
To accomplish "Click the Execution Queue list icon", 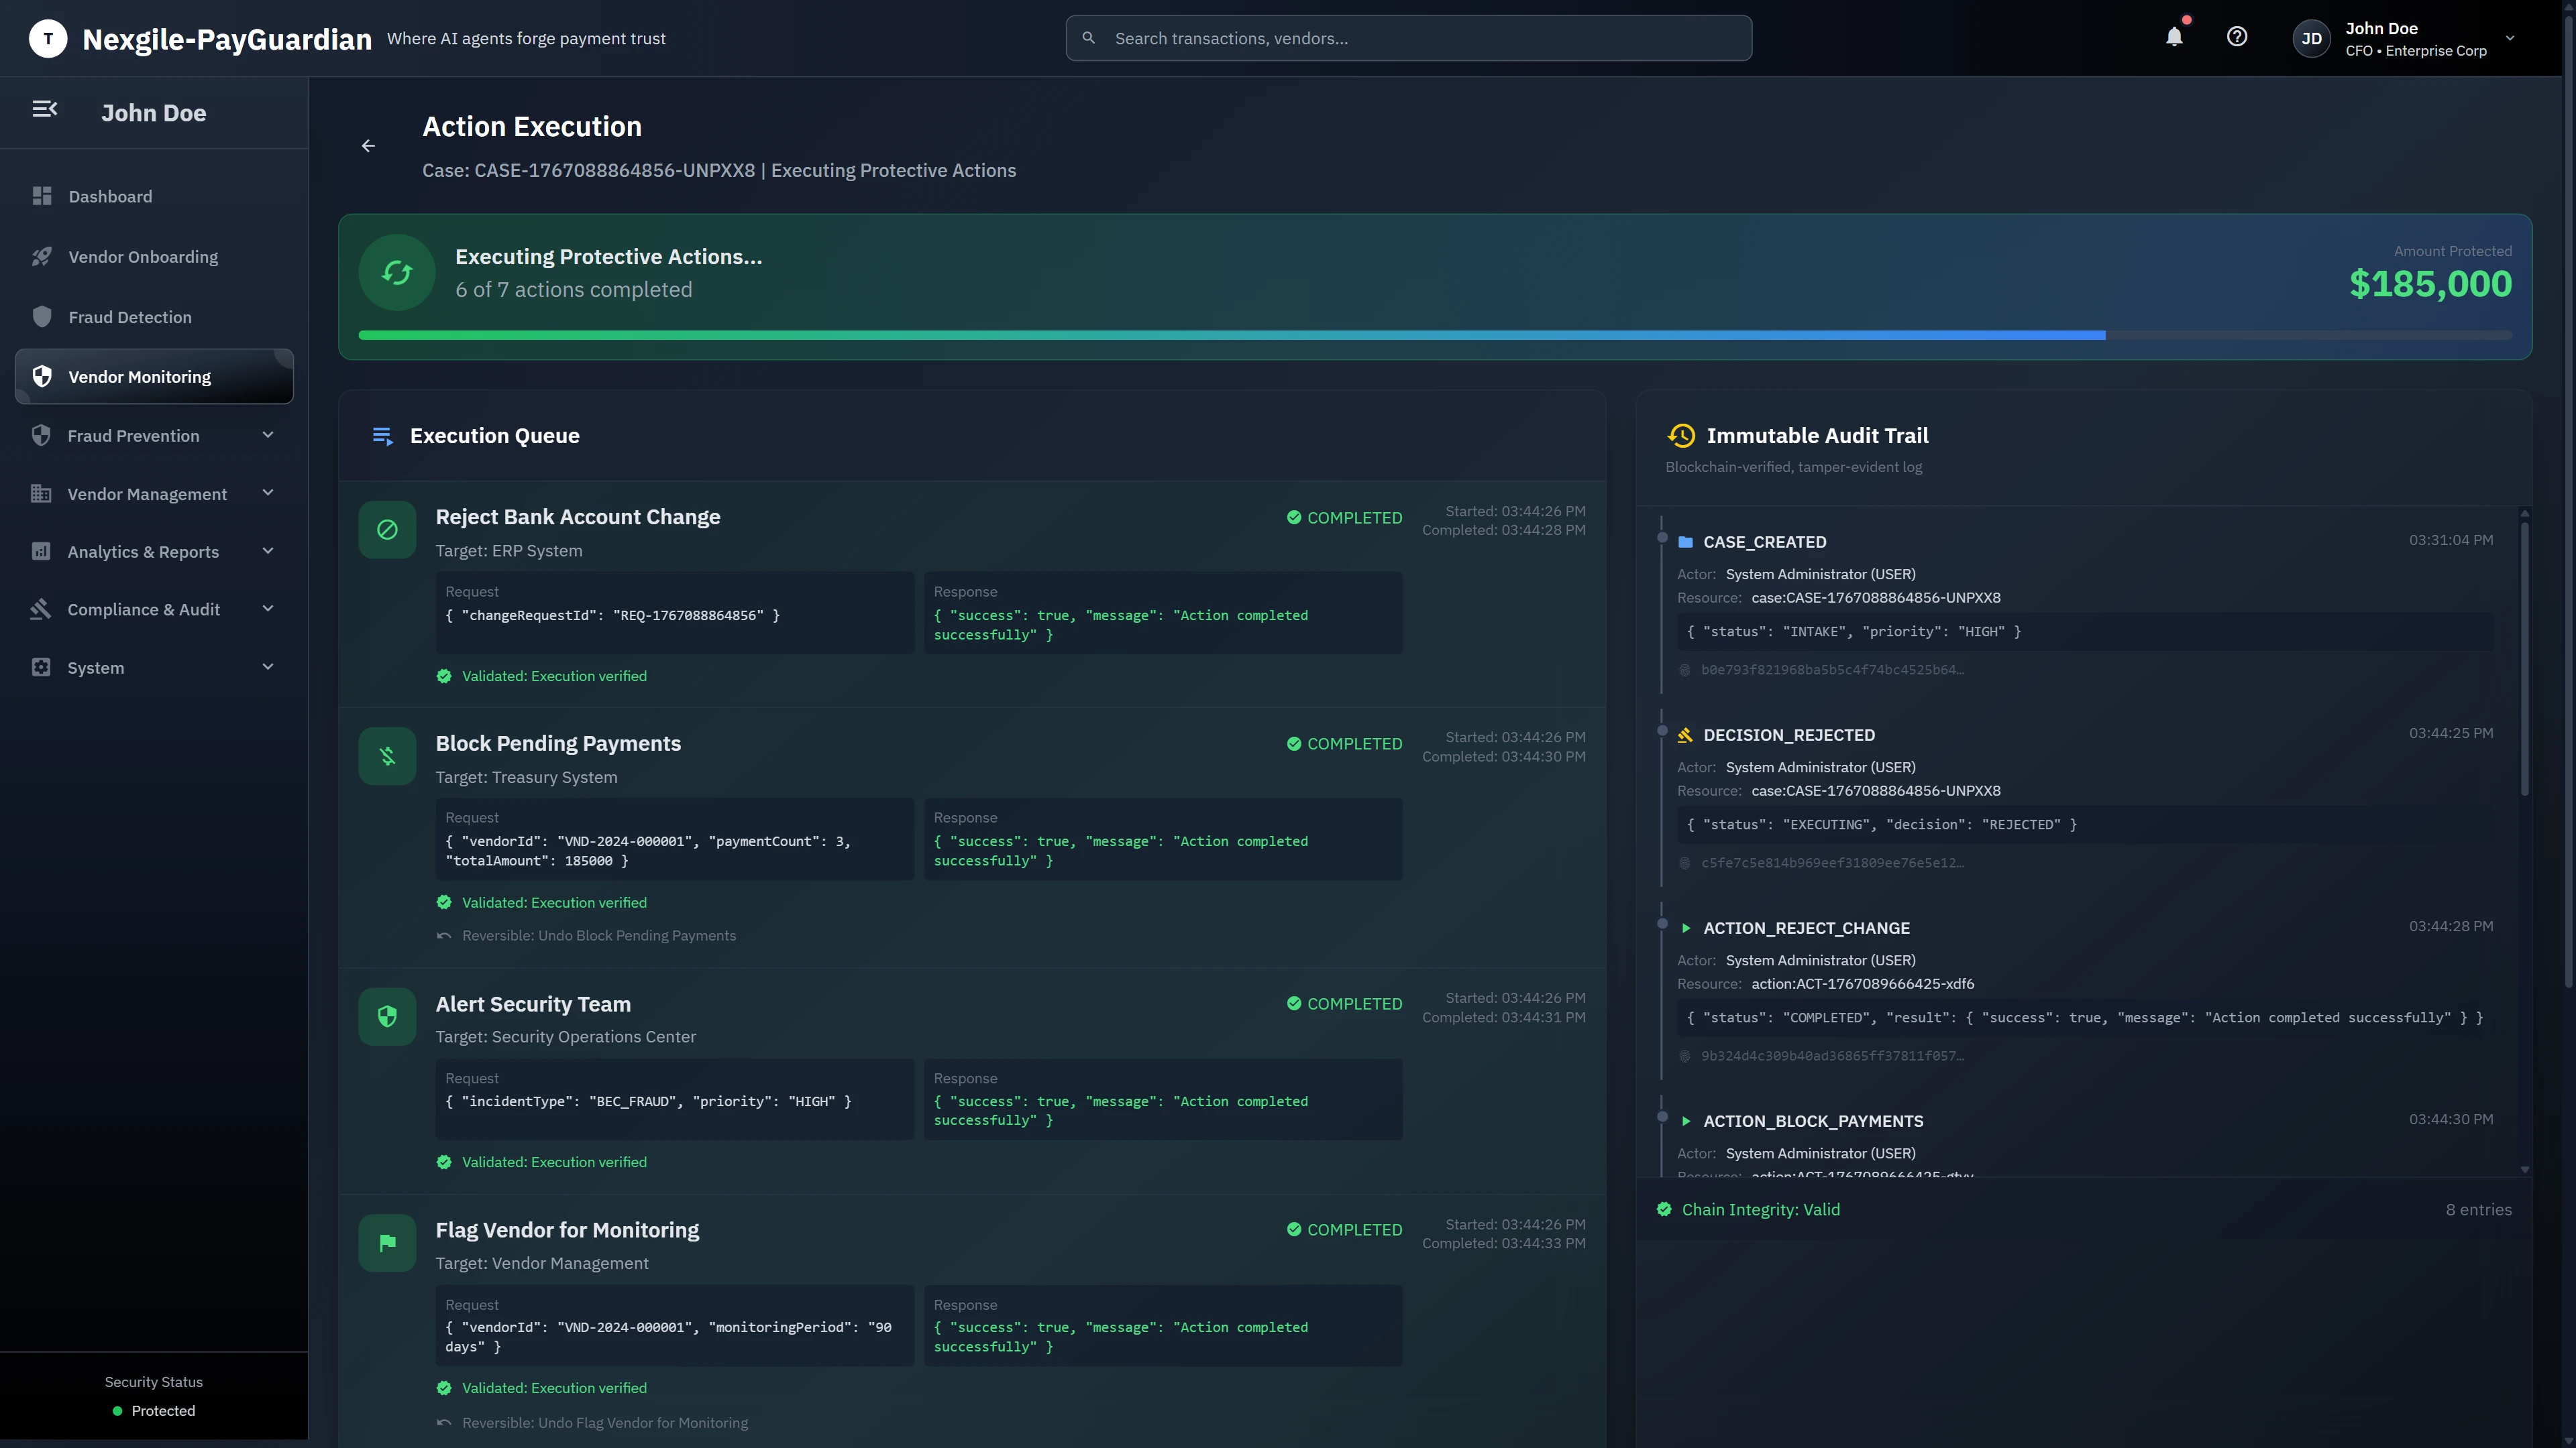I will [382, 436].
